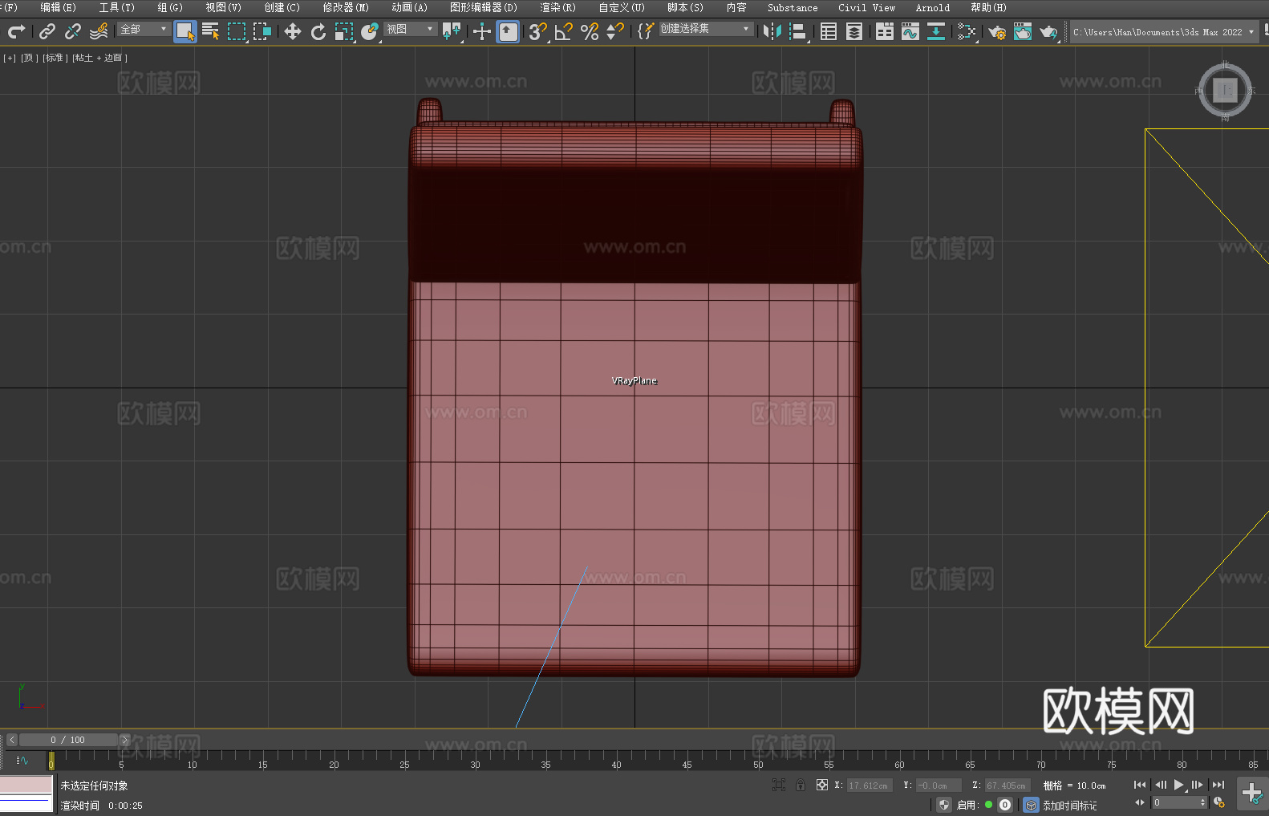Toggle the Scene Explorer icon
Viewport: 1269px width, 816px height.
tap(829, 31)
